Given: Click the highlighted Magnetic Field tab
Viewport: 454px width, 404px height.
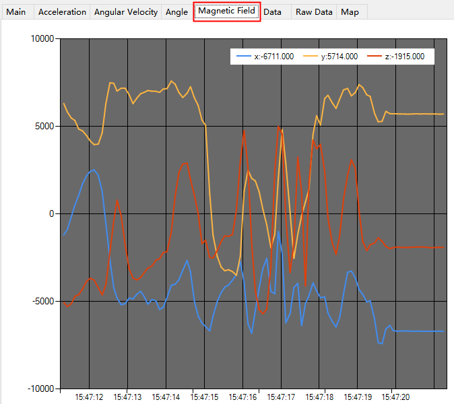Looking at the screenshot, I should pos(227,11).
